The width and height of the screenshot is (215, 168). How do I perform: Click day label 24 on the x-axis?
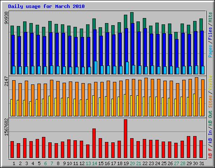157,163
